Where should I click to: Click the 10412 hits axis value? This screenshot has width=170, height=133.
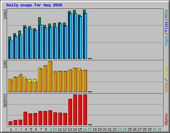5,14
